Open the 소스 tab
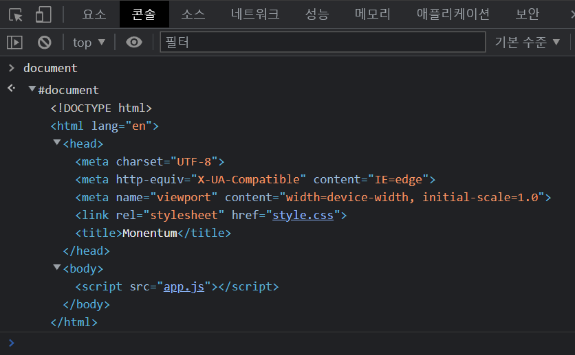 coord(193,14)
